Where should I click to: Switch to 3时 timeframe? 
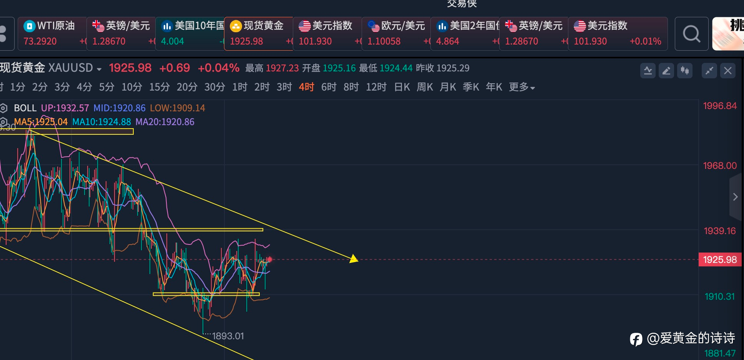tap(284, 87)
